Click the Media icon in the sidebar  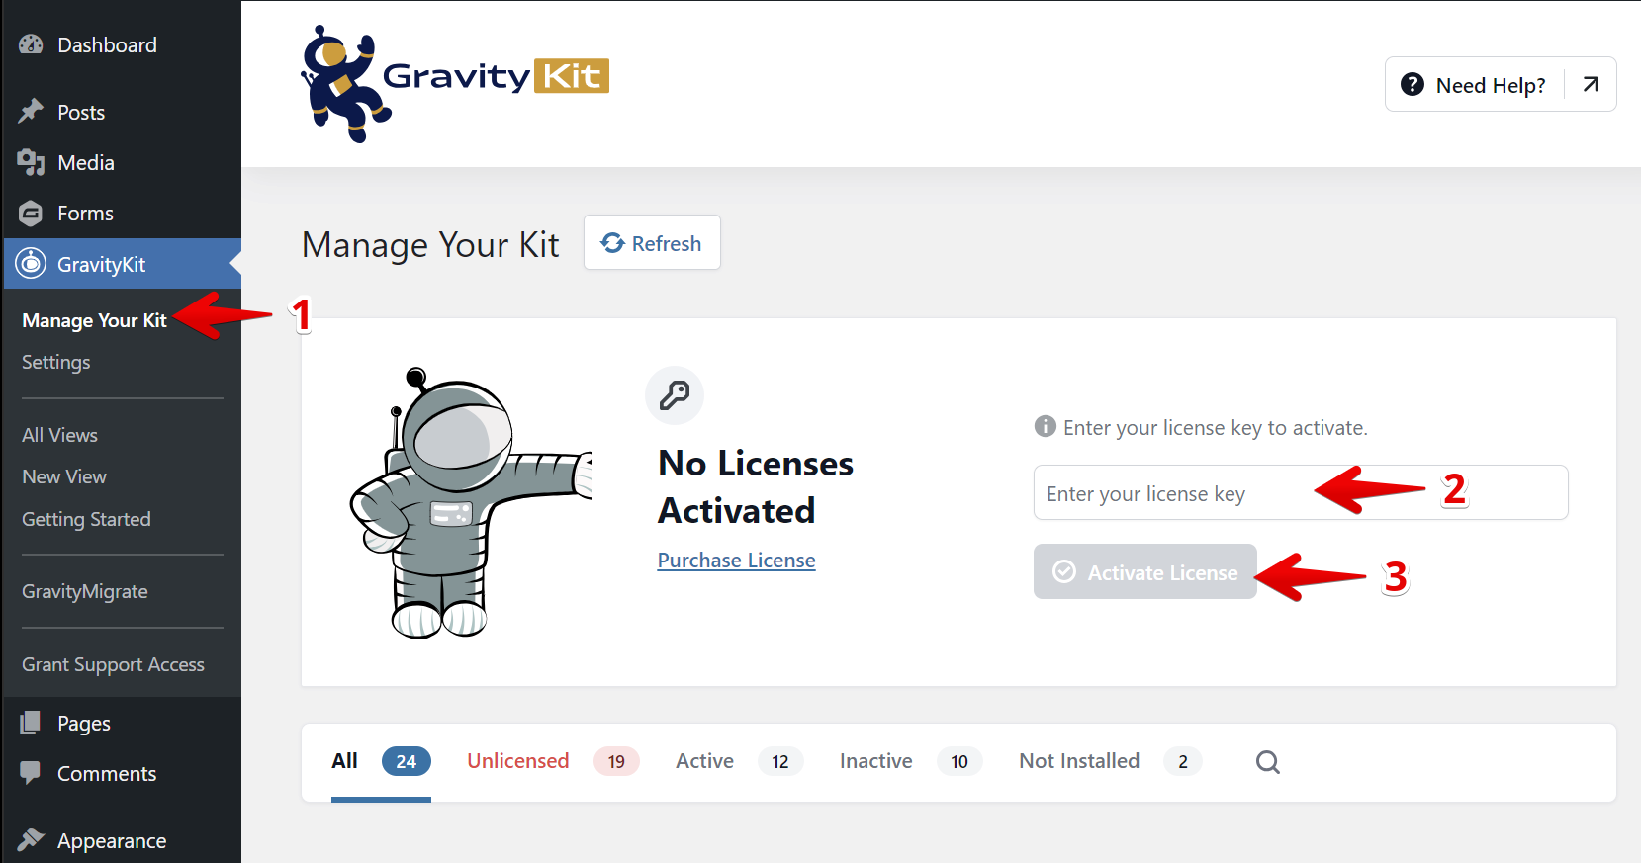click(x=31, y=162)
